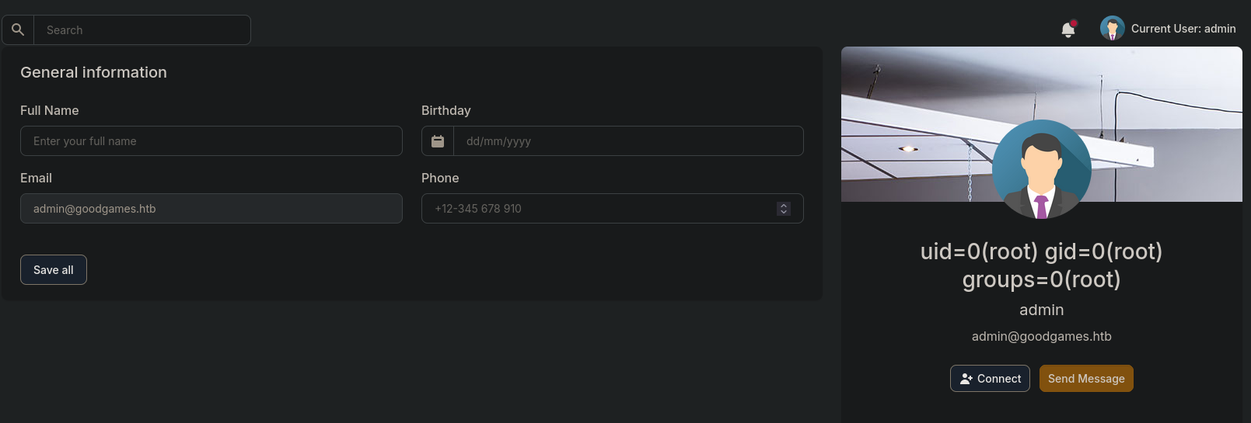Click the calendar icon beside Birthday
Image resolution: width=1251 pixels, height=423 pixels.
point(438,141)
